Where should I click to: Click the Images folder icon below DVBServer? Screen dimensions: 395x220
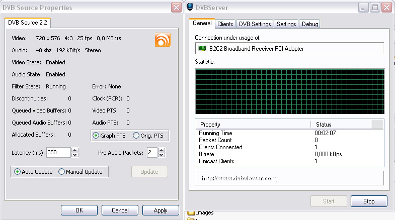(191, 213)
